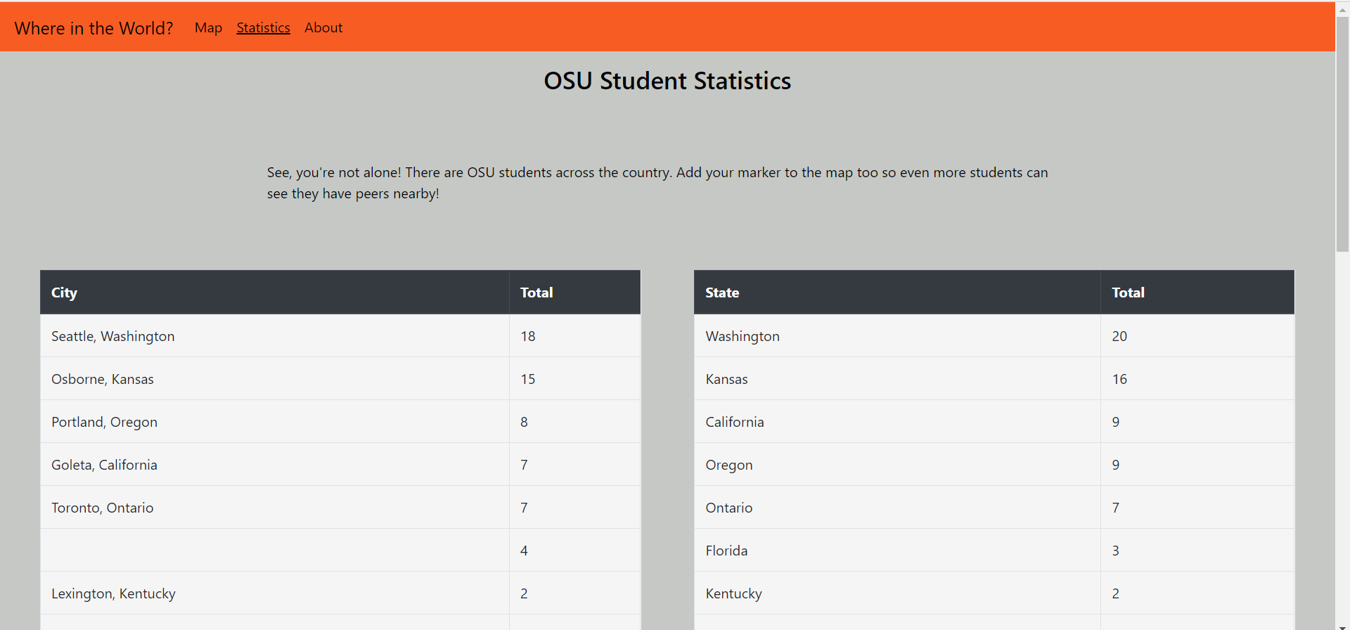Select the Toronto, Ontario row
1350x630 pixels.
pyautogui.click(x=340, y=508)
